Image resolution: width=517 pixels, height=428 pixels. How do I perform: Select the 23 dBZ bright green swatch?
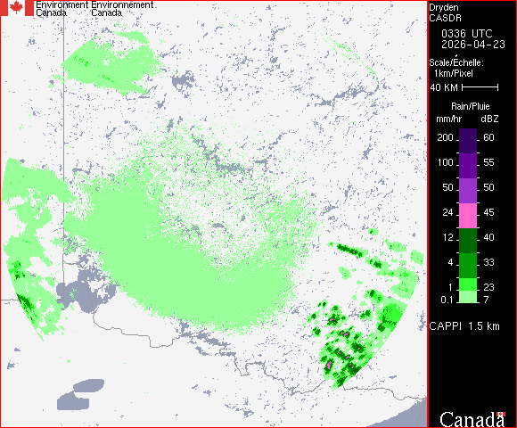pyautogui.click(x=468, y=284)
